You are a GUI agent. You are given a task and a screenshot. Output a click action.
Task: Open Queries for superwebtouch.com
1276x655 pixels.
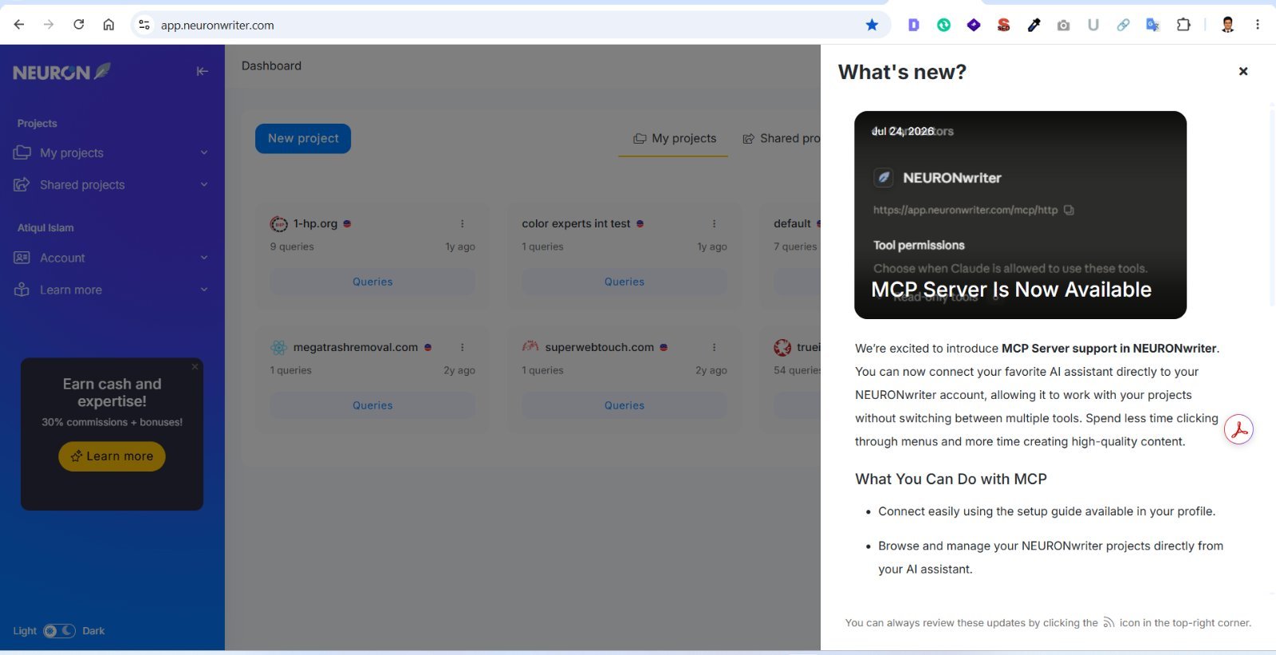click(624, 405)
